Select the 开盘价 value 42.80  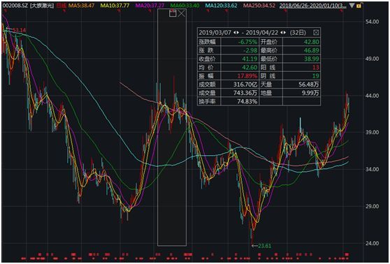pyautogui.click(x=312, y=42)
